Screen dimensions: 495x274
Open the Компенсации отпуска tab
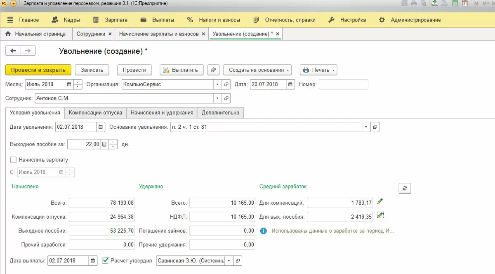coord(95,112)
